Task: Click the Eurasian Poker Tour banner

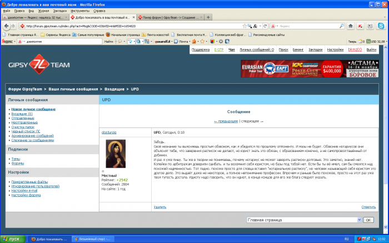Action: tap(310, 69)
